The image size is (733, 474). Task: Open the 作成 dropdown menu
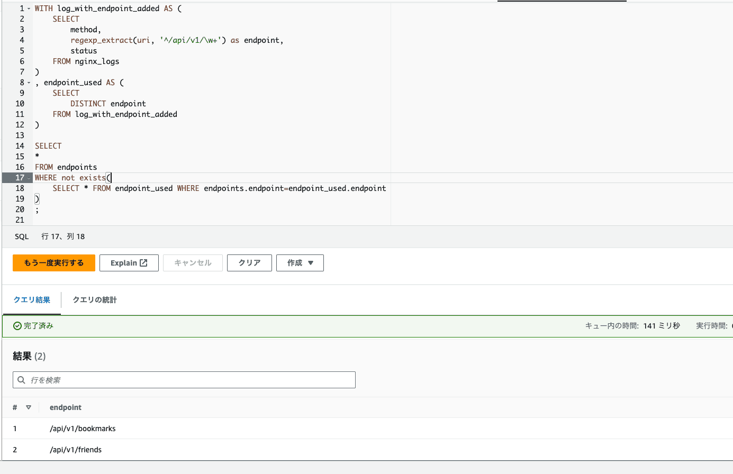coord(300,263)
